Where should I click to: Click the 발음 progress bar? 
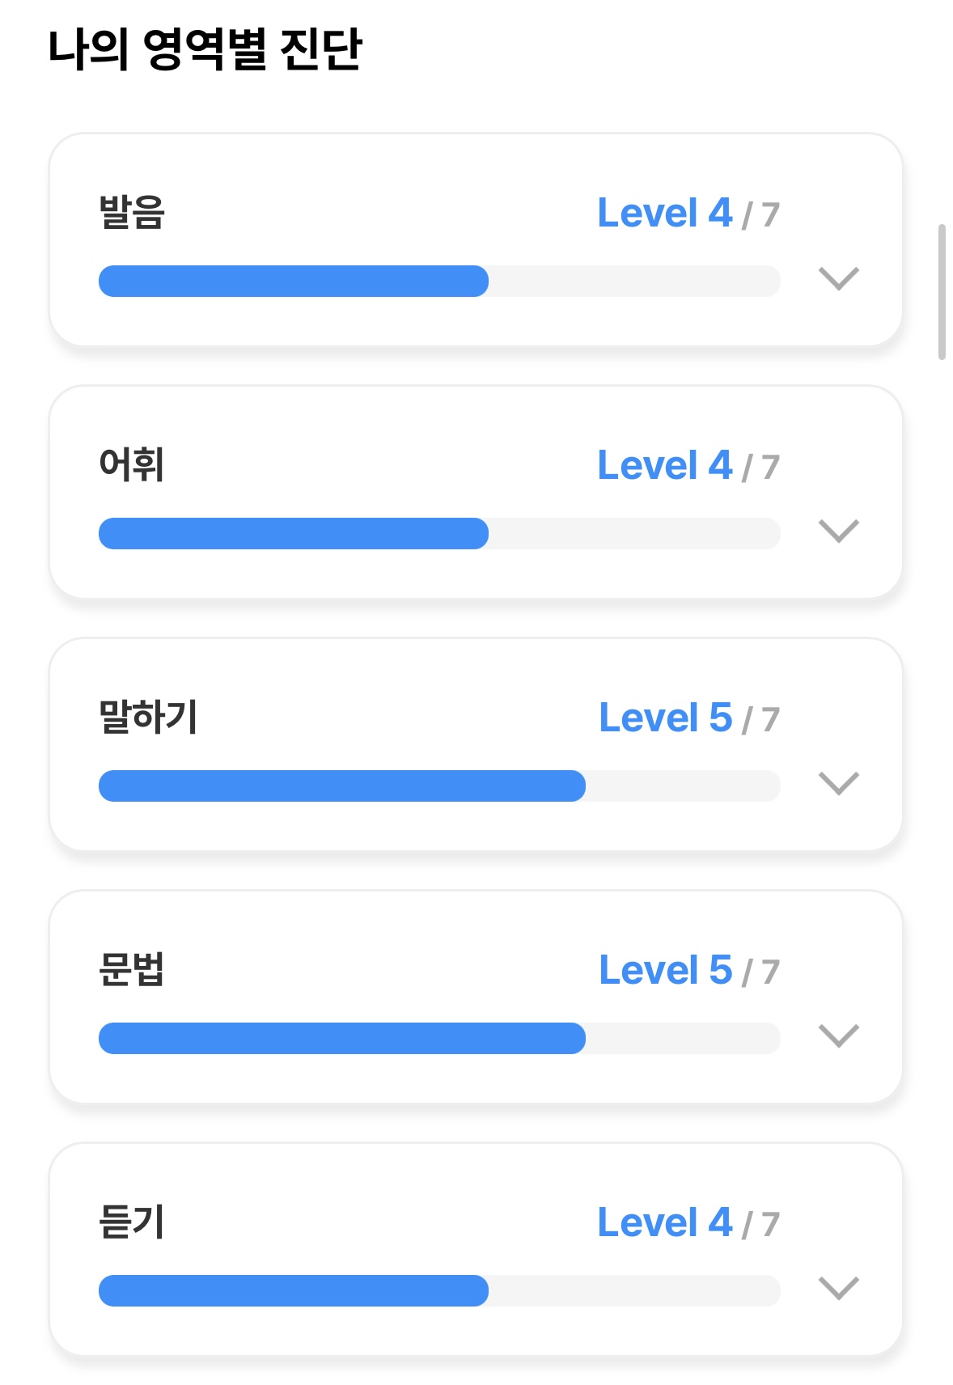point(439,281)
